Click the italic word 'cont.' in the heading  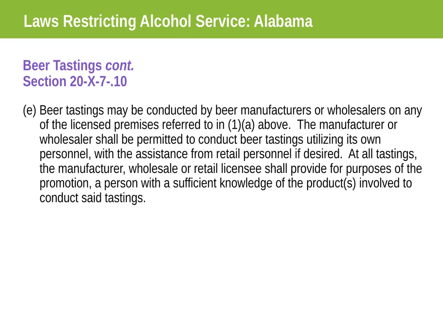(x=119, y=66)
